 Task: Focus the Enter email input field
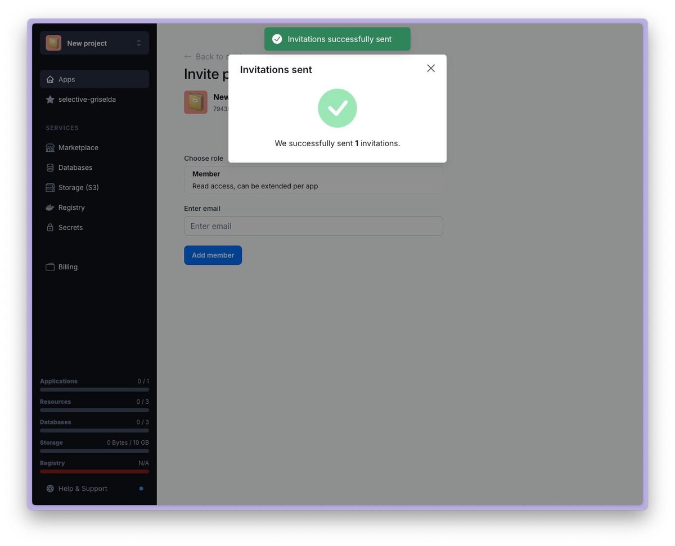(313, 226)
